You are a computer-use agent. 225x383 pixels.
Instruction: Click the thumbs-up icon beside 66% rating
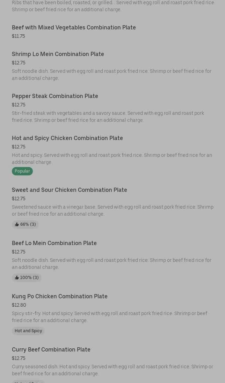point(17,224)
